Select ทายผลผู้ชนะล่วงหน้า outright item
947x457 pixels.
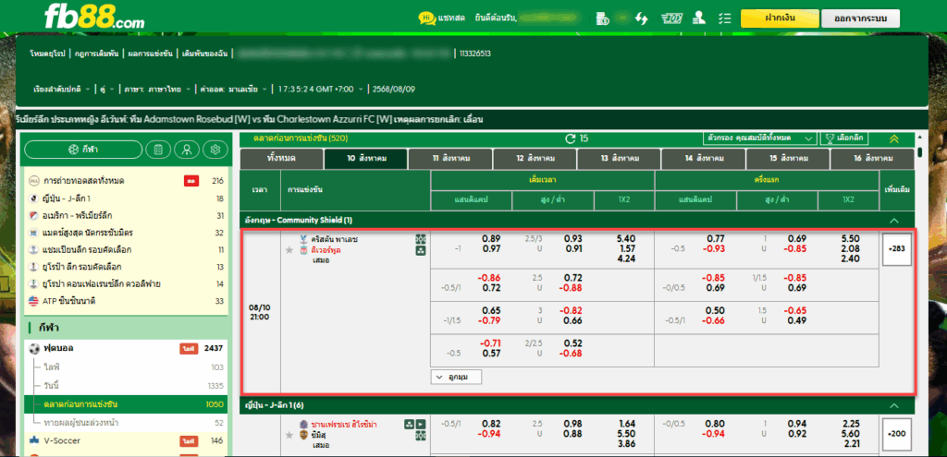click(126, 423)
